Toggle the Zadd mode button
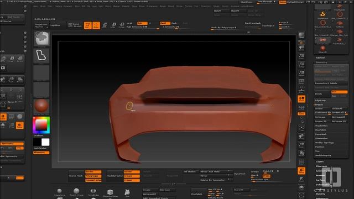Viewport: 354px width, 199px height. click(x=165, y=23)
